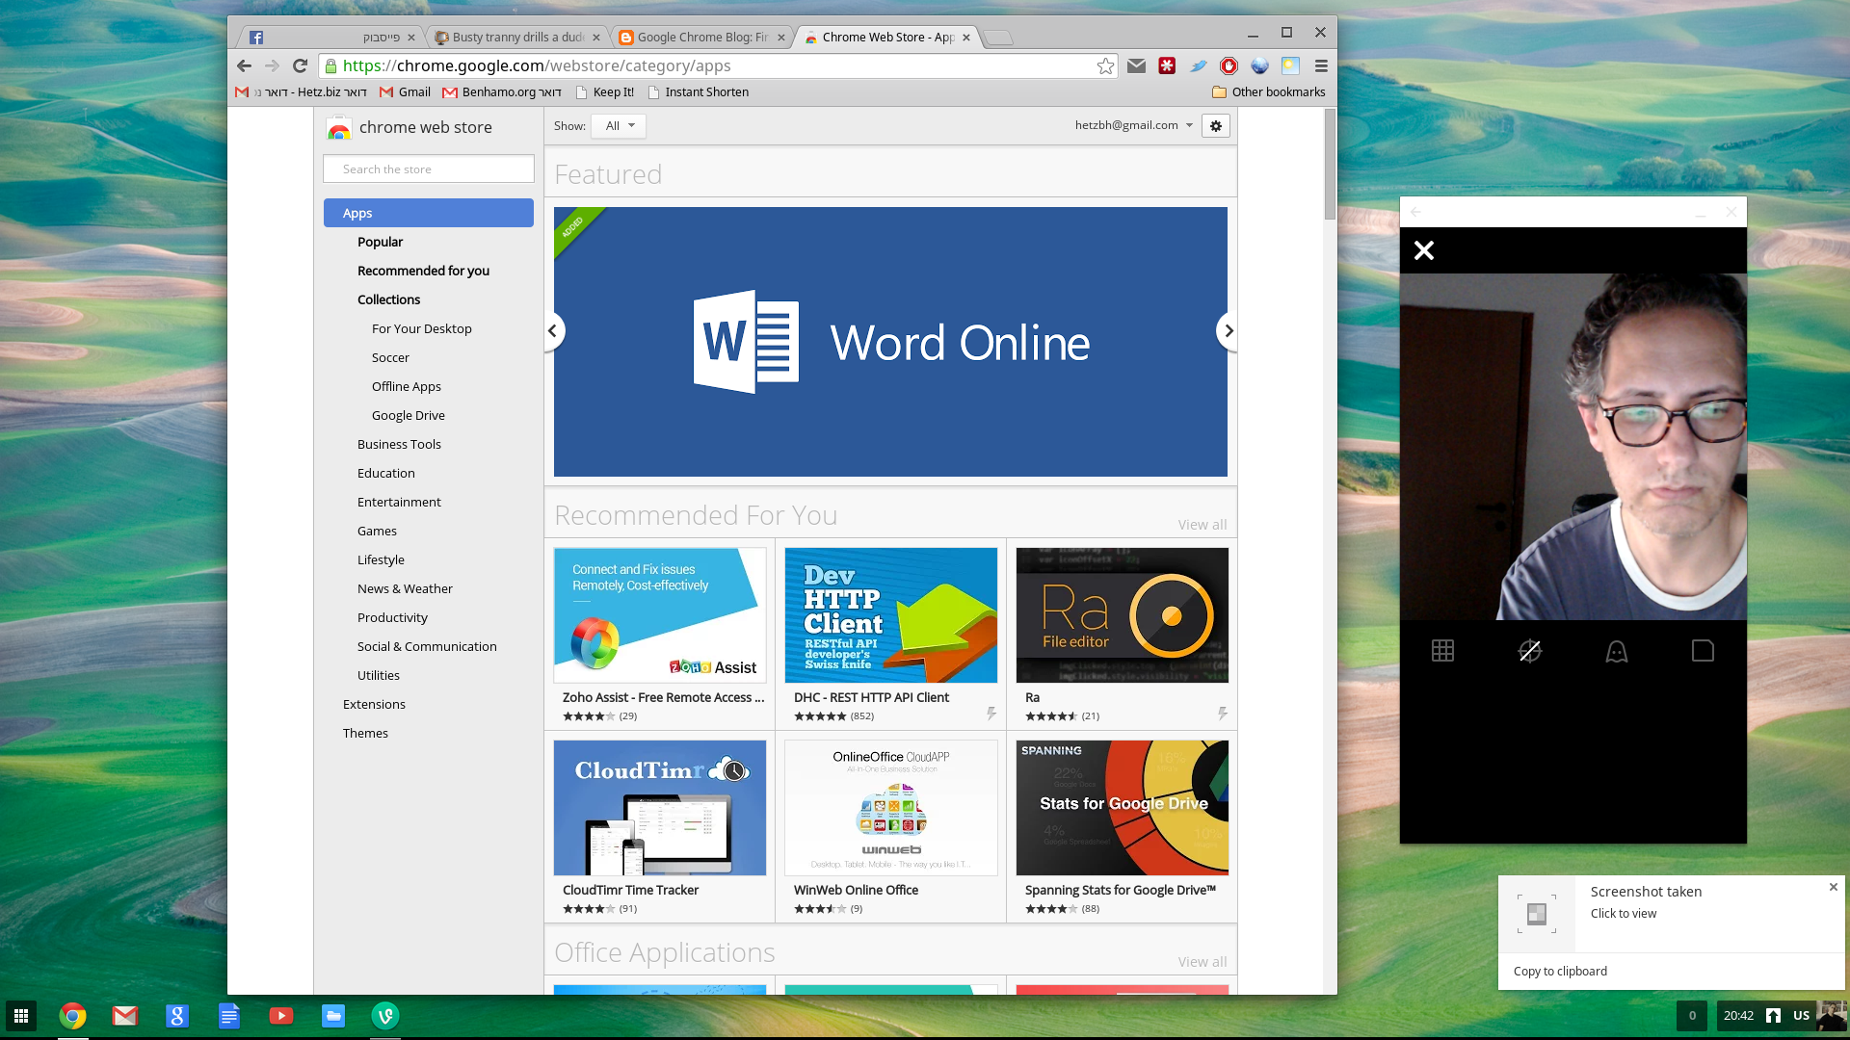Open a new browser tab
This screenshot has height=1040, width=1850.
(x=998, y=38)
